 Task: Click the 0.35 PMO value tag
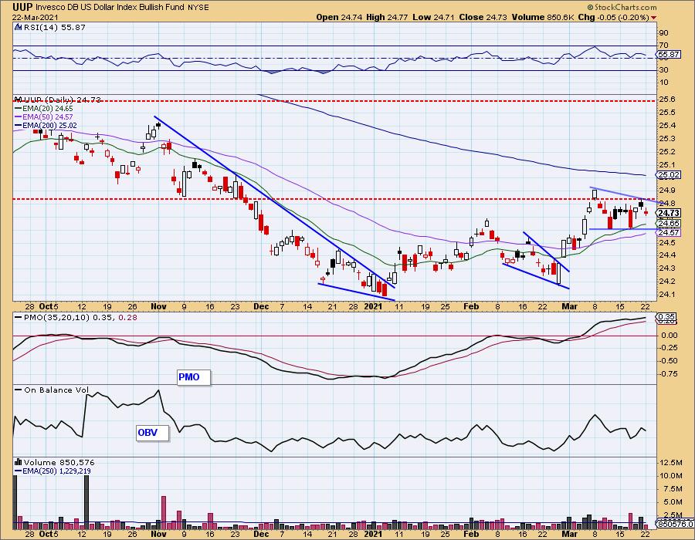(x=666, y=317)
